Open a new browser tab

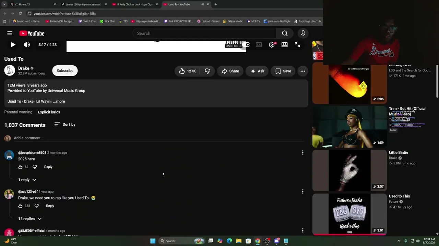216,4
